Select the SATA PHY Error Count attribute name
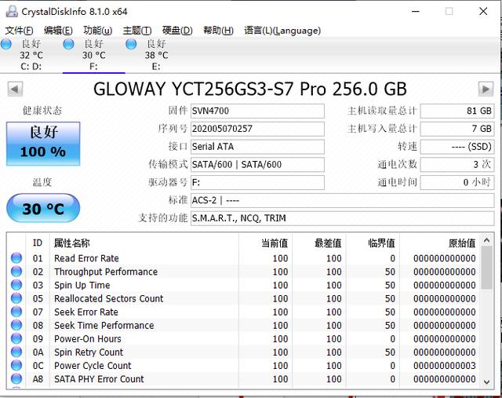Screen dimensions: 502x398 (x=99, y=379)
